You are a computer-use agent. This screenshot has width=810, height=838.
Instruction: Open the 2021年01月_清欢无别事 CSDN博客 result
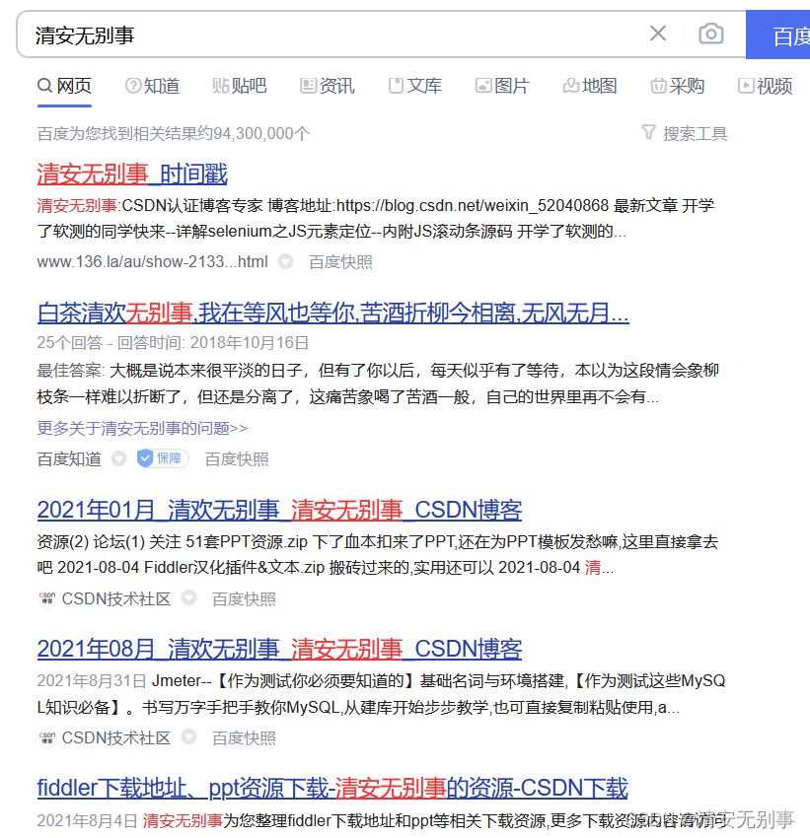click(x=279, y=510)
